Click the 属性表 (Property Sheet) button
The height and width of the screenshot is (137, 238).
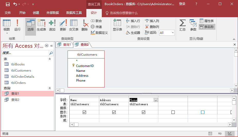[x=207, y=21]
